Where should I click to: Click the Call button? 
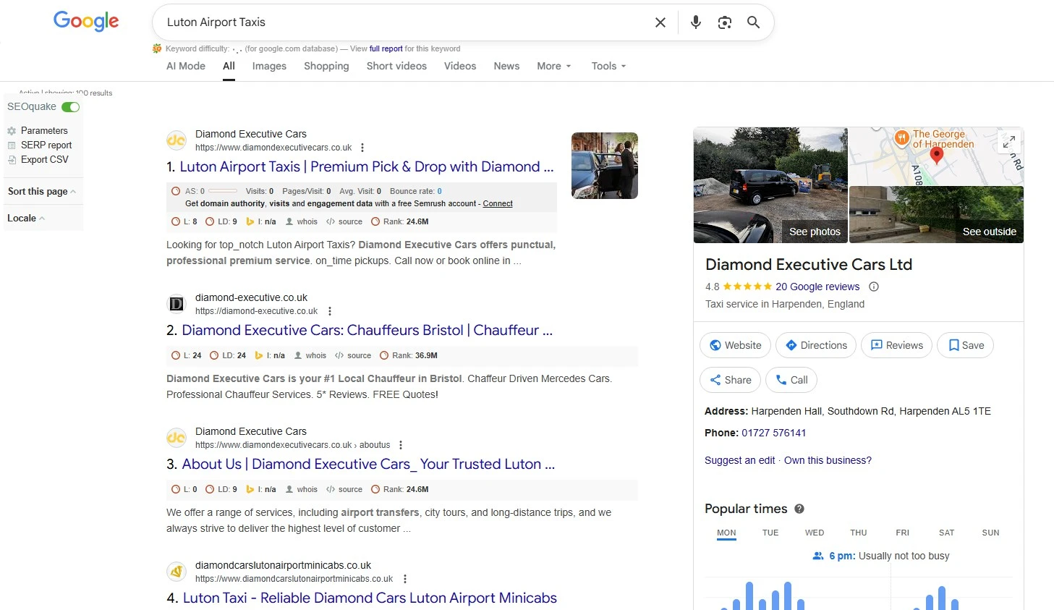pyautogui.click(x=791, y=380)
